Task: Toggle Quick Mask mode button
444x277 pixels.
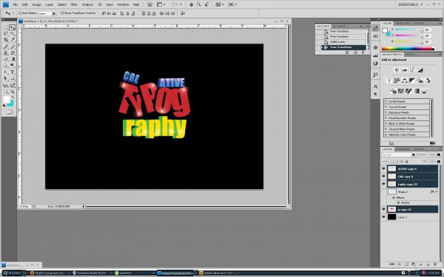Action: pos(9,112)
